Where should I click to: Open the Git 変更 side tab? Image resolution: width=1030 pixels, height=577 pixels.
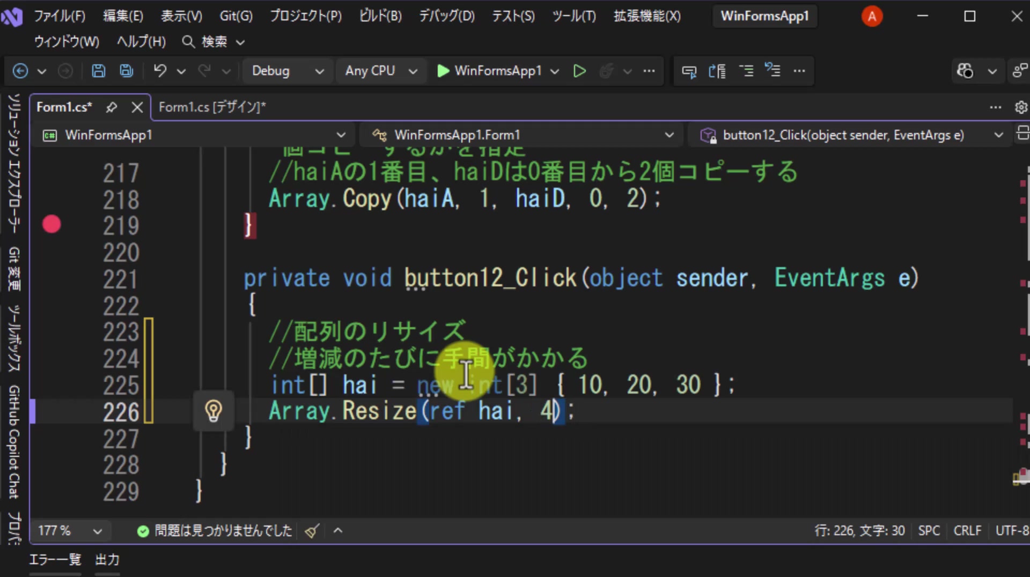(x=14, y=269)
